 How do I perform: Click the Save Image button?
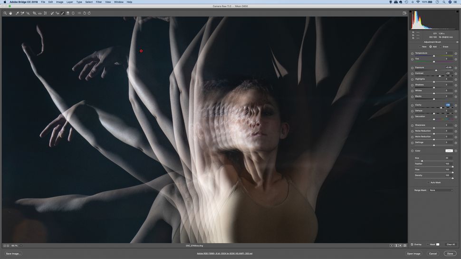click(13, 254)
